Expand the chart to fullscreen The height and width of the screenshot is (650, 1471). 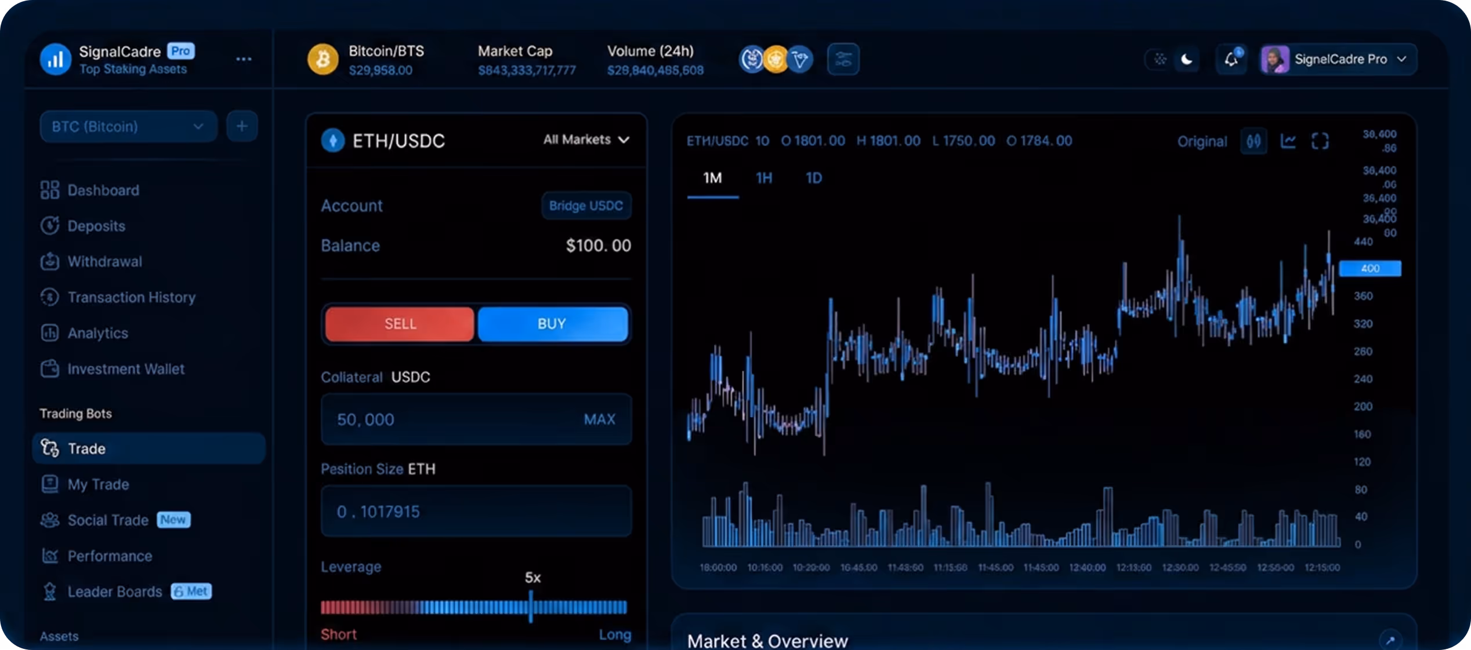point(1320,141)
